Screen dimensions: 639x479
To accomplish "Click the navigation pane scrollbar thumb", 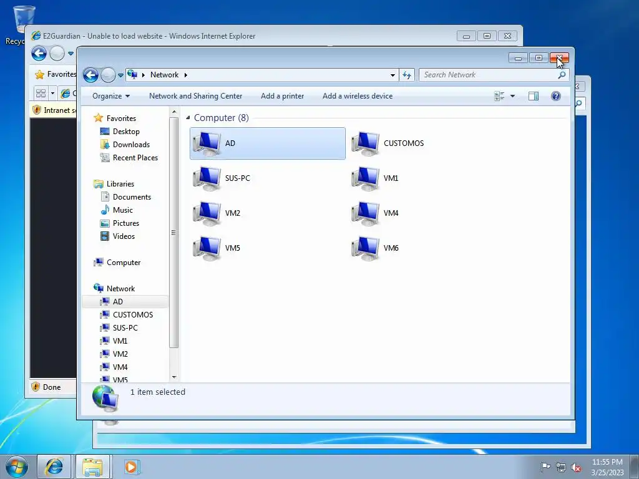I will pos(174,233).
